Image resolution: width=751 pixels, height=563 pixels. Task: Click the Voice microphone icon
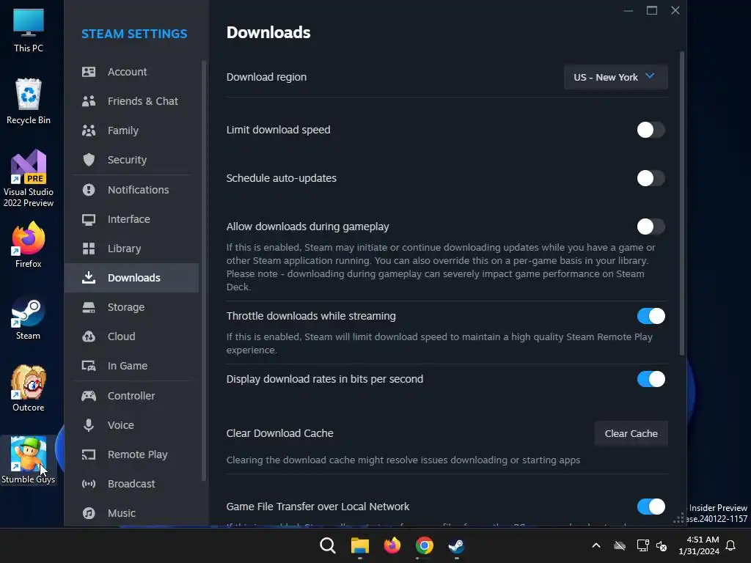[x=89, y=425]
